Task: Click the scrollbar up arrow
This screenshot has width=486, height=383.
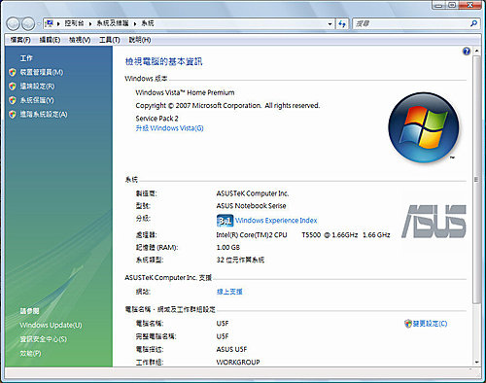Action: click(476, 51)
